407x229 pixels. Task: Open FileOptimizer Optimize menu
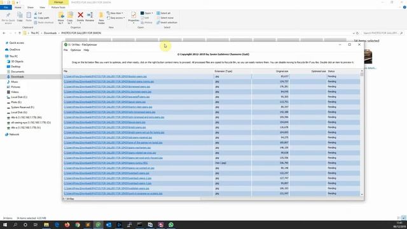(76, 50)
